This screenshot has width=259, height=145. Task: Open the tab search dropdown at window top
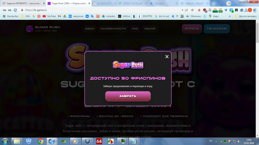pos(229,3)
